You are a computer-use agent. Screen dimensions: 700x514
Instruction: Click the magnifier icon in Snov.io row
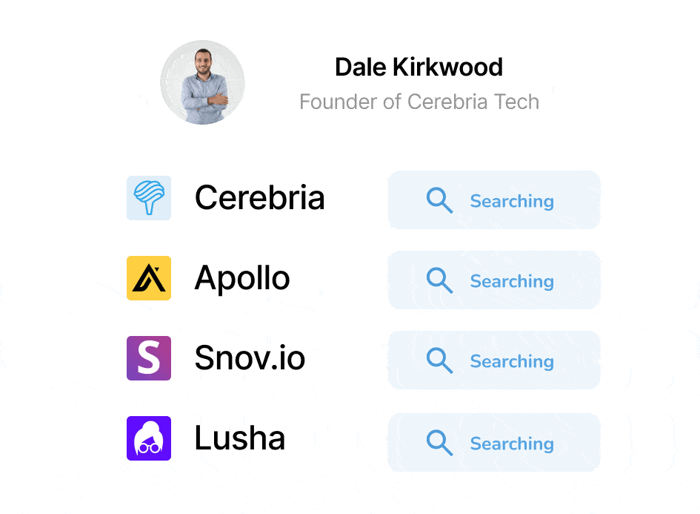click(439, 360)
